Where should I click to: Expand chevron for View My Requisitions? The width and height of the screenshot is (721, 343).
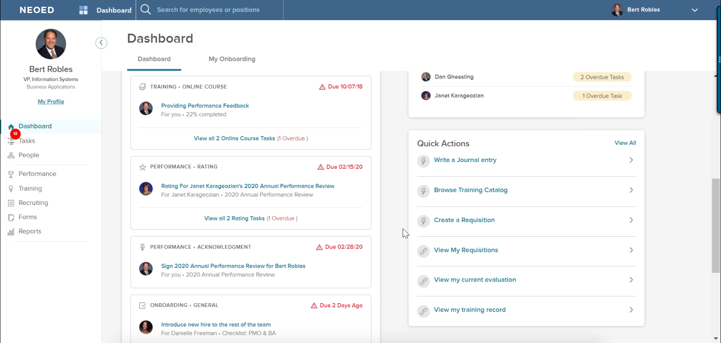[x=631, y=250]
